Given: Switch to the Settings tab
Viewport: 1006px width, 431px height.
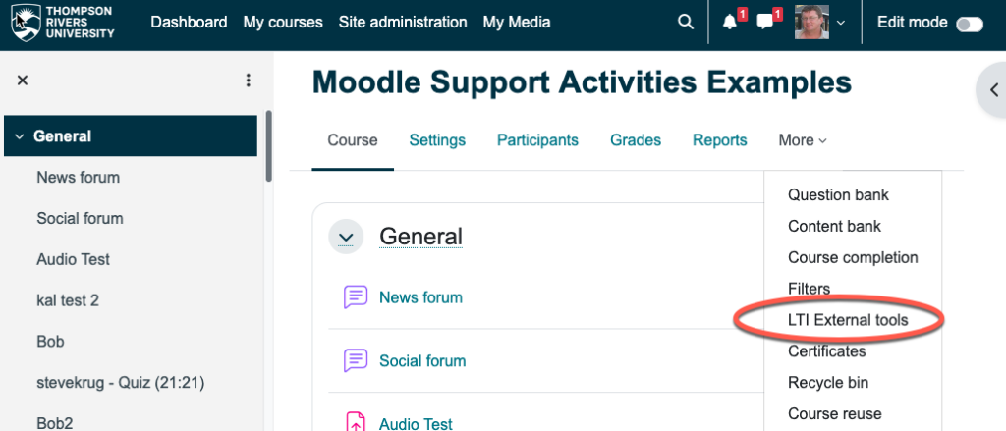Looking at the screenshot, I should pyautogui.click(x=437, y=140).
